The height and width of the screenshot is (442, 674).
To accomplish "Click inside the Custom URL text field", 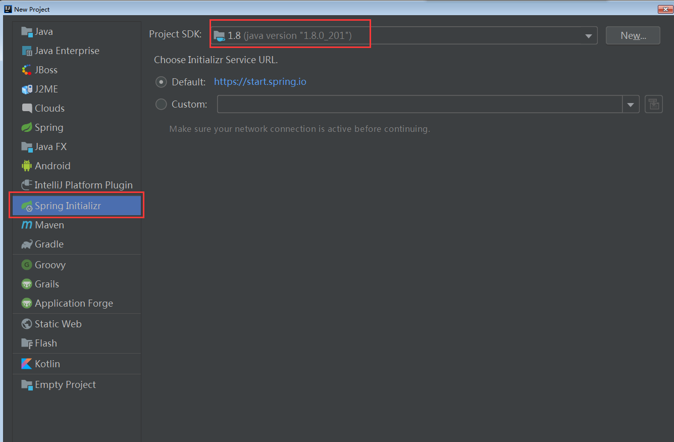I will (x=420, y=104).
